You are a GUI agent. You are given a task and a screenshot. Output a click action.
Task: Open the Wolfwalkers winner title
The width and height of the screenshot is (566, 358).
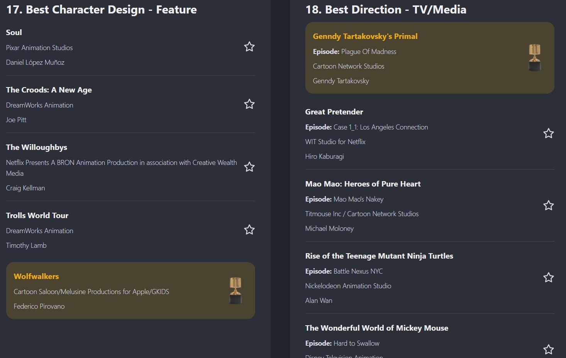(36, 276)
